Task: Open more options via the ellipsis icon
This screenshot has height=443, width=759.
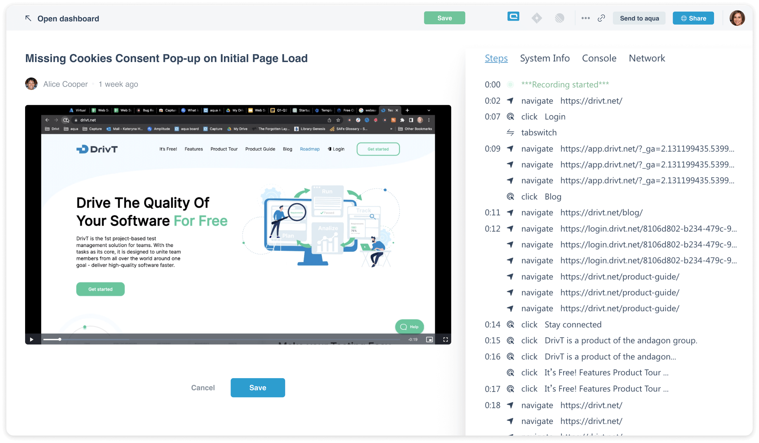Action: 585,18
